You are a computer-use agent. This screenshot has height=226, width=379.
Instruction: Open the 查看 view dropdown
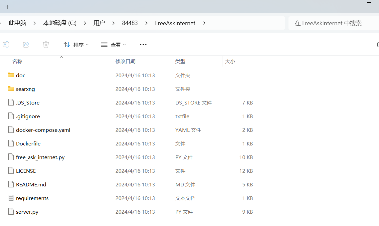coord(113,45)
